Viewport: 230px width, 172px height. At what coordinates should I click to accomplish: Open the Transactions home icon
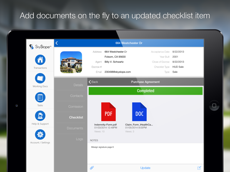[x=40, y=60]
